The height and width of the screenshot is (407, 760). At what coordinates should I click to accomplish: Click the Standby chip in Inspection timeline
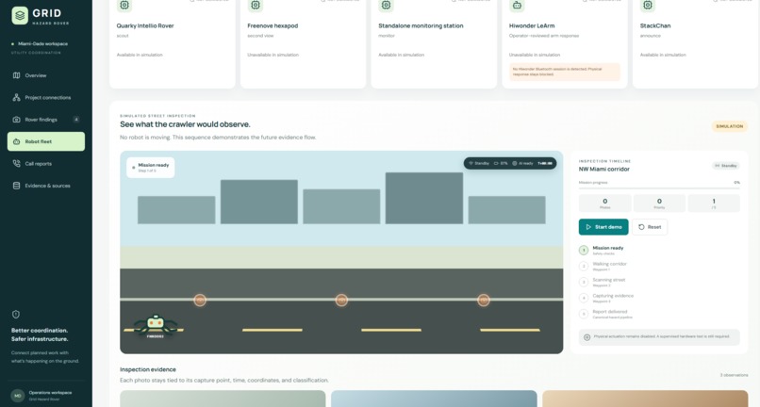click(x=726, y=166)
